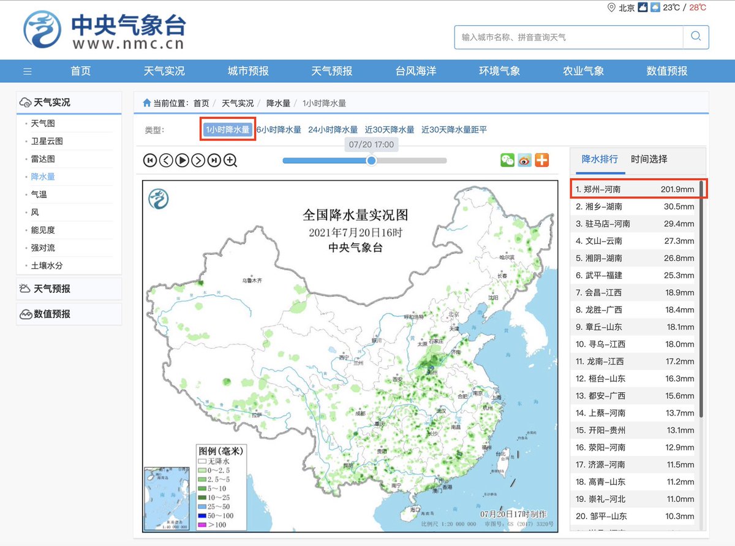Step to previous frame button

(x=166, y=161)
